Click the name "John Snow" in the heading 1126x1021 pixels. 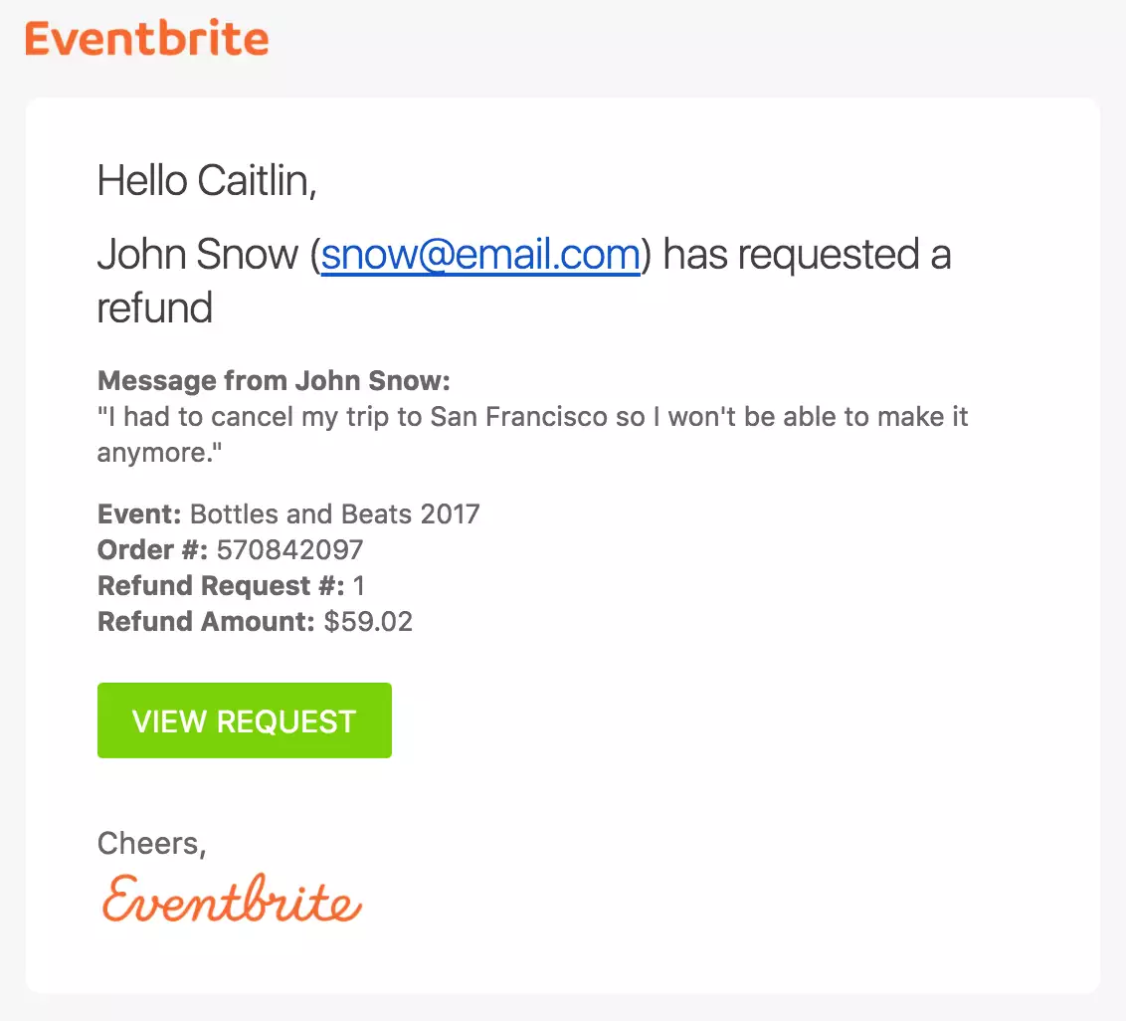coord(197,255)
